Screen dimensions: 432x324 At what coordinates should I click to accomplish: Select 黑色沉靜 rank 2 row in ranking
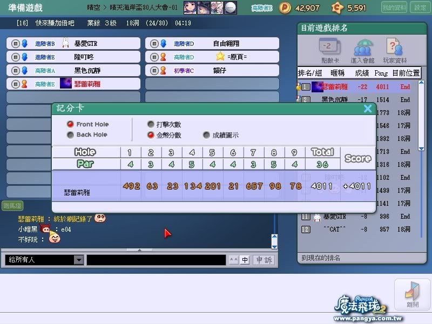click(x=357, y=99)
